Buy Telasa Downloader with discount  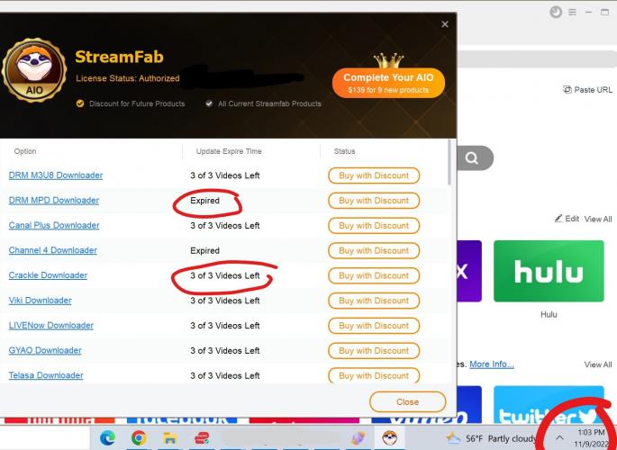(374, 375)
